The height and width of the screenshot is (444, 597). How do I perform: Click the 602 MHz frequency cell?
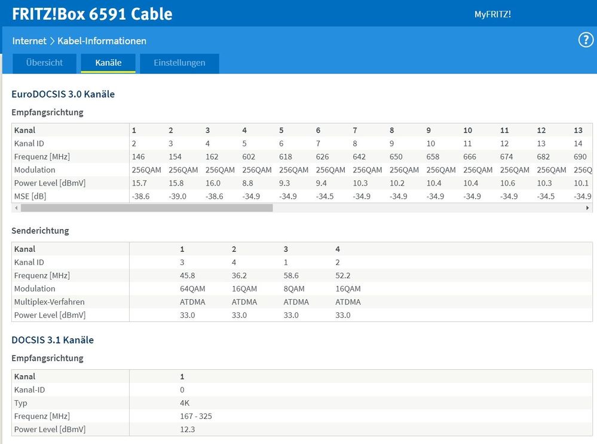[249, 157]
